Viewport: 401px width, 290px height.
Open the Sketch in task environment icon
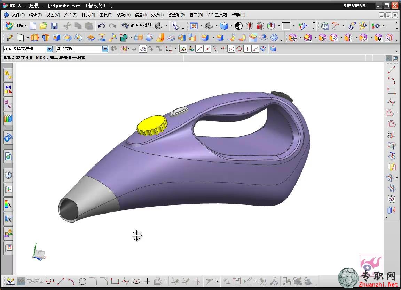pyautogui.click(x=9, y=38)
